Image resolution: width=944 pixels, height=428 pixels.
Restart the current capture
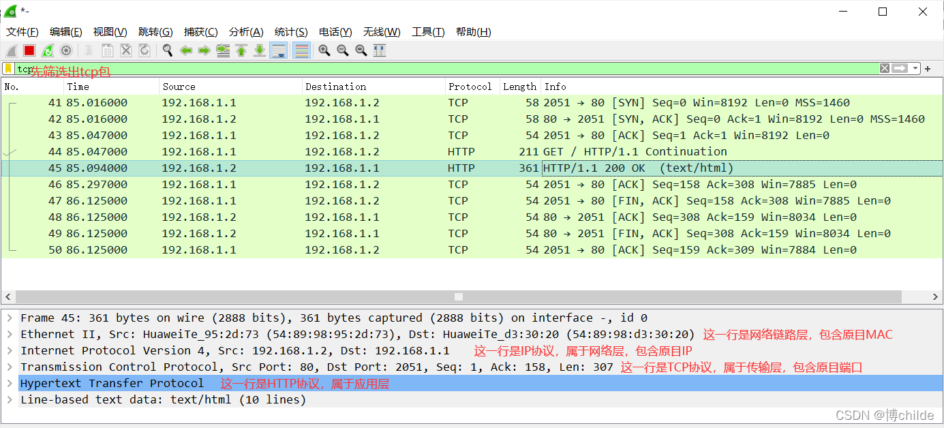click(48, 50)
